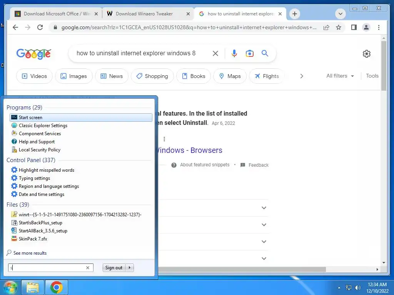Expand the Files (39) category
This screenshot has width=394, height=295.
pos(18,205)
